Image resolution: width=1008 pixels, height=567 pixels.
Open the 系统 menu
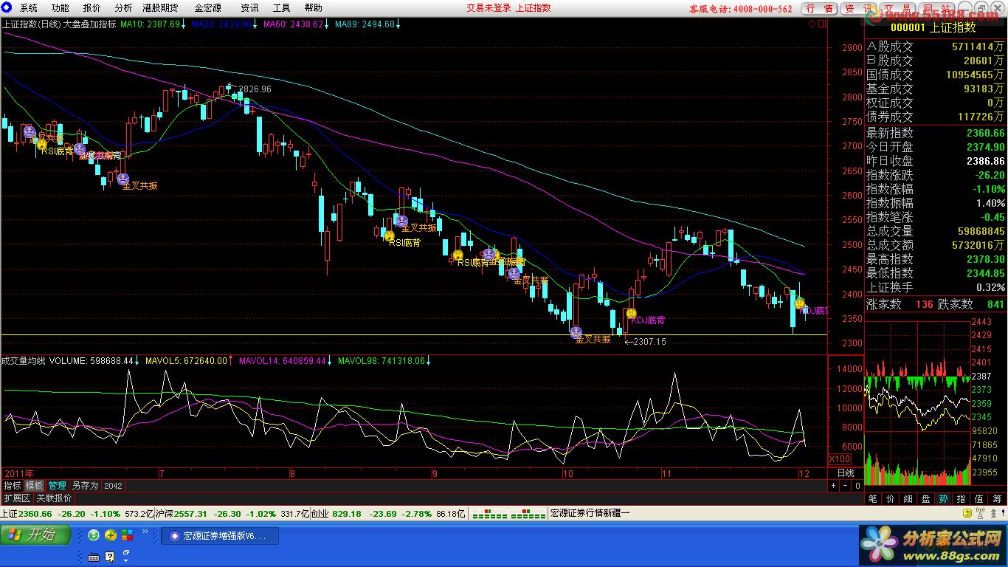click(x=29, y=8)
